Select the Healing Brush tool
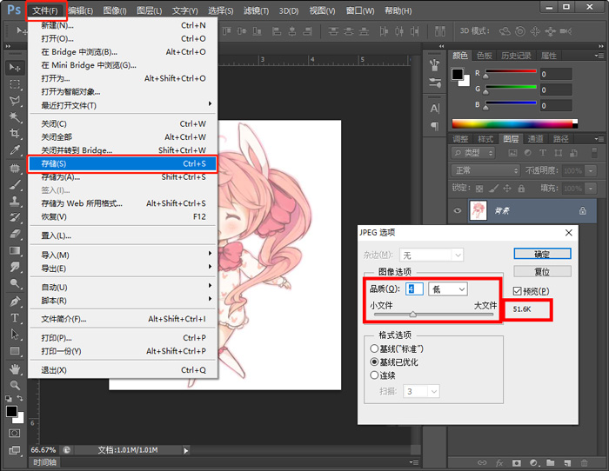This screenshot has width=609, height=471. [15, 169]
